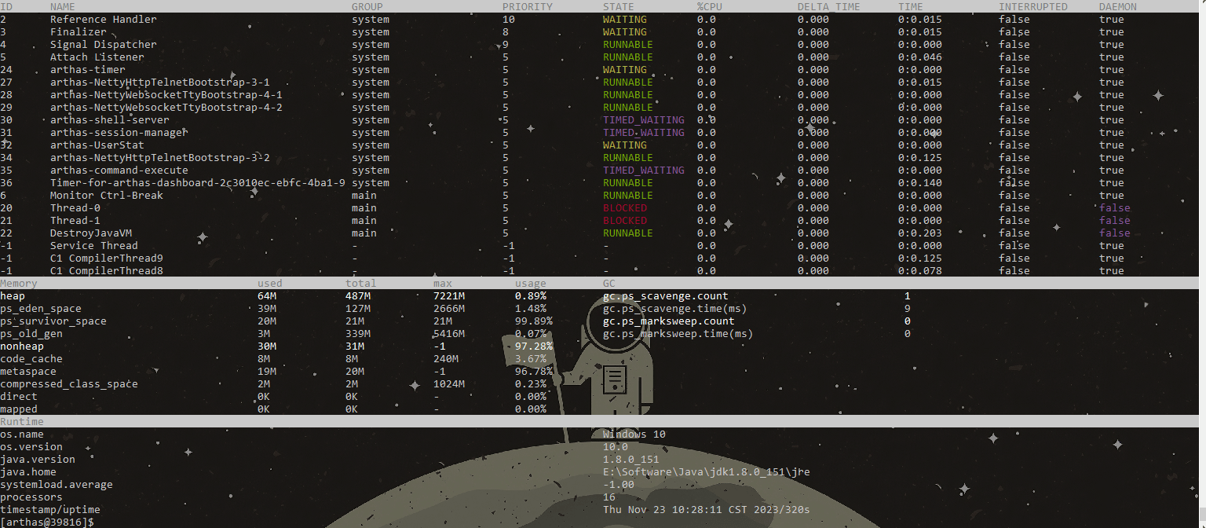This screenshot has width=1206, height=528.
Task: Select 'gc.ps_marksweep.count' label
Action: [669, 321]
